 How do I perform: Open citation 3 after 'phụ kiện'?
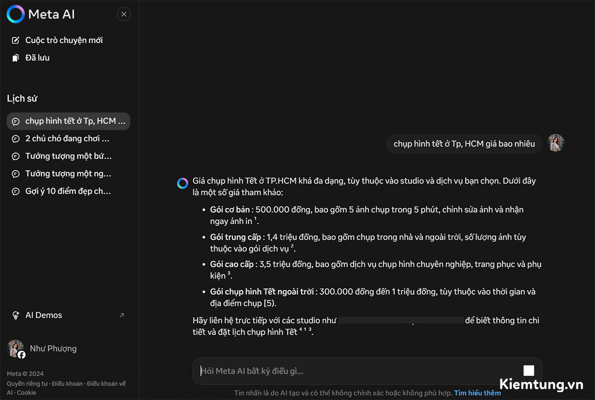click(229, 273)
